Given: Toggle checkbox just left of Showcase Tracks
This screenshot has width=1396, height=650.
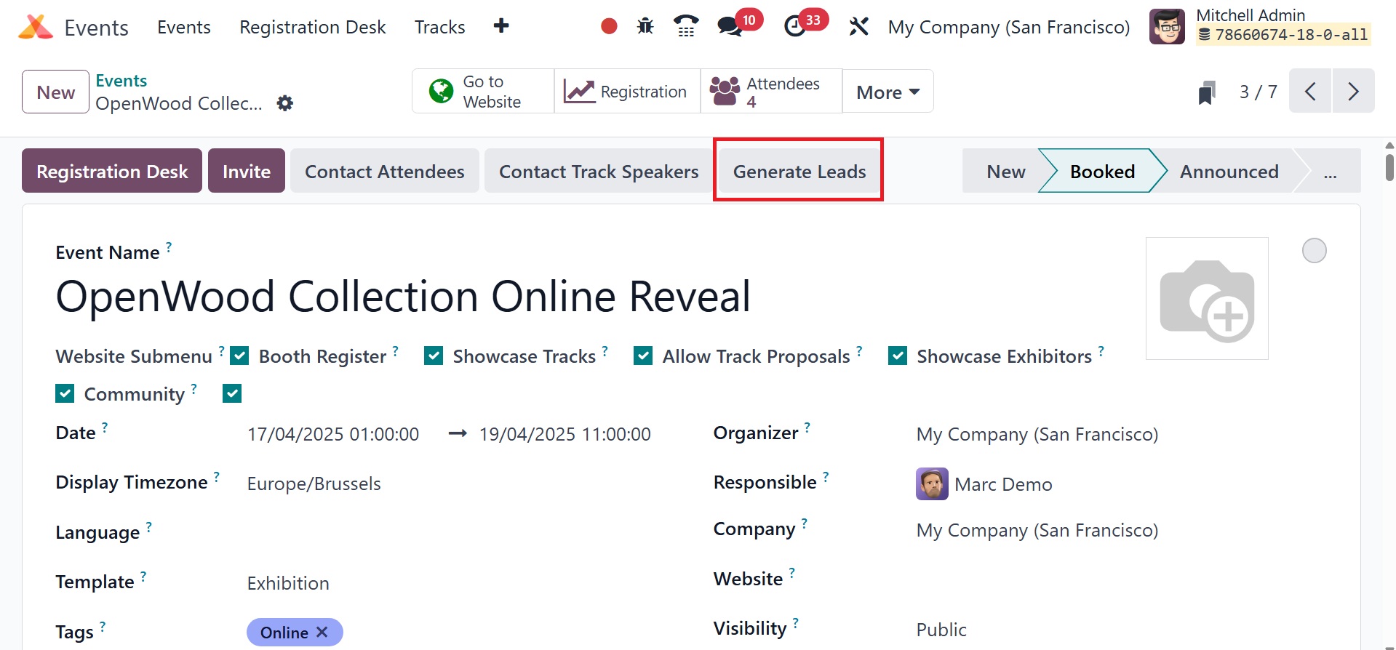Looking at the screenshot, I should tap(434, 356).
